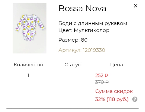145x112 pixels.
Task: Click the Цена column header
Action: (117, 65)
